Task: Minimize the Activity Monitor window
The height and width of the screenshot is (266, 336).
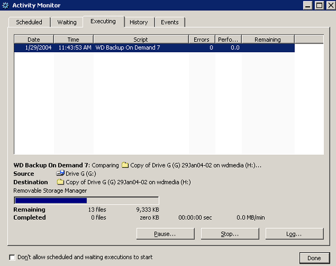Action: tap(308, 5)
